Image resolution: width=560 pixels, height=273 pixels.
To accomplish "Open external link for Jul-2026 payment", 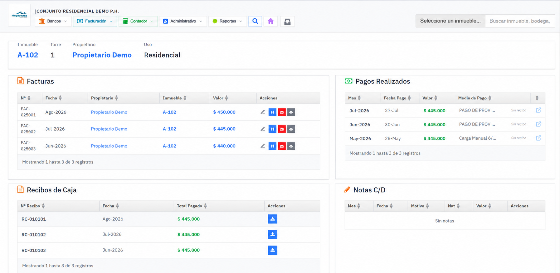I will [538, 110].
